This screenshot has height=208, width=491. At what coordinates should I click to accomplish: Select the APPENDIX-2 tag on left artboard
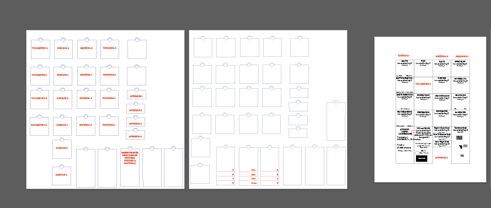135,110
